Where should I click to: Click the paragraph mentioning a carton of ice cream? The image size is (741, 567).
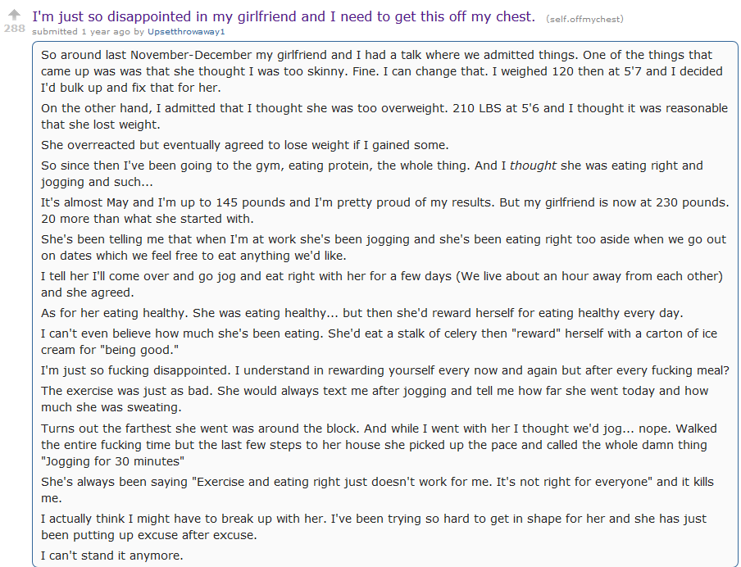point(379,342)
